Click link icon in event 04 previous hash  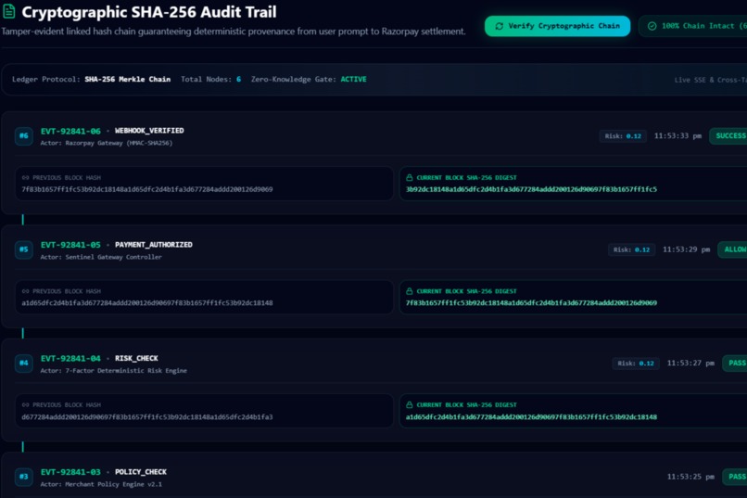(x=25, y=405)
